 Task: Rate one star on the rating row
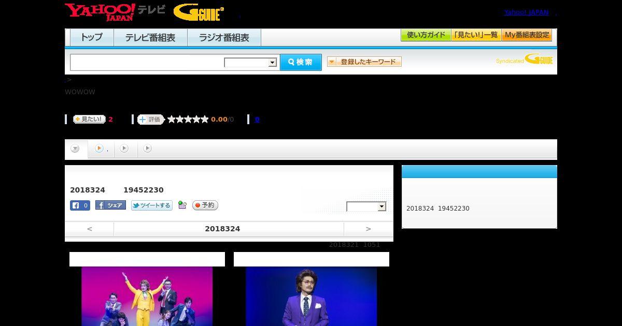coord(172,120)
